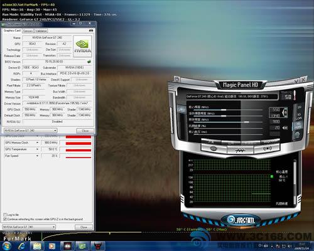Click the Subvendor NVIDIA field

(75, 67)
